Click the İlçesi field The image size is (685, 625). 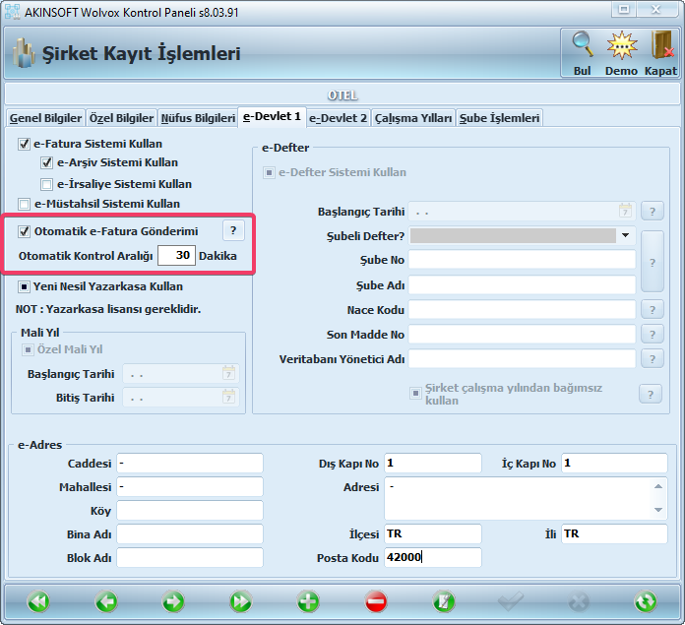tap(433, 533)
